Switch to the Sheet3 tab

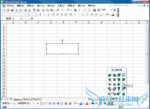point(36,99)
